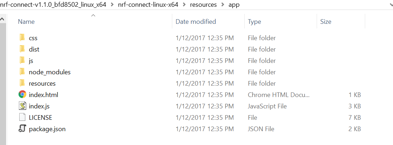Sort files by the Type column
Image resolution: width=393 pixels, height=145 pixels.
254,22
